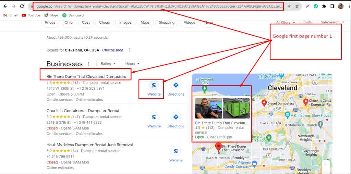351x174 pixels.
Task: Open the All filters dropdown
Action: click(286, 22)
